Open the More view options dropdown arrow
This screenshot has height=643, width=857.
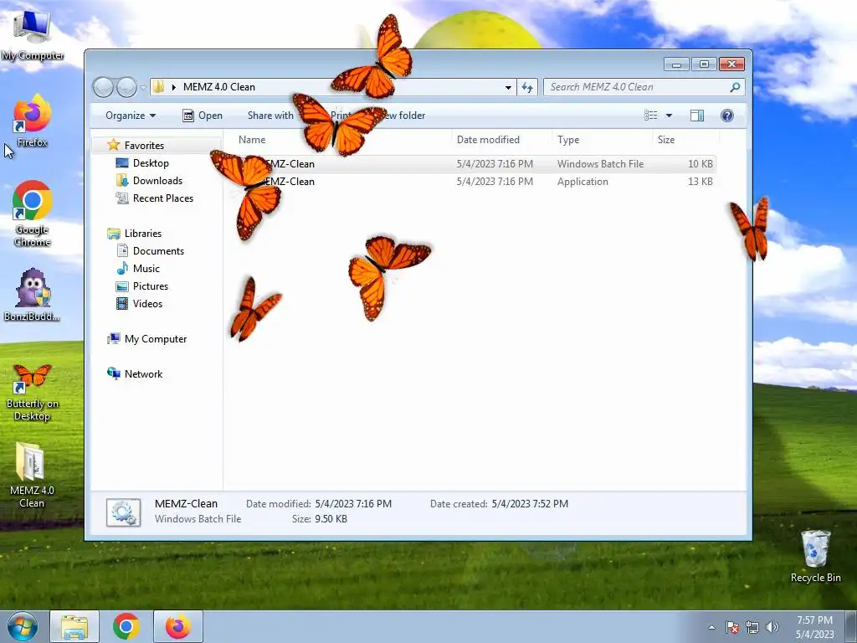pyautogui.click(x=669, y=116)
